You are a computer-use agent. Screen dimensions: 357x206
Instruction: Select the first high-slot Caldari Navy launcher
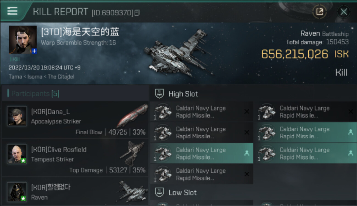(202, 112)
